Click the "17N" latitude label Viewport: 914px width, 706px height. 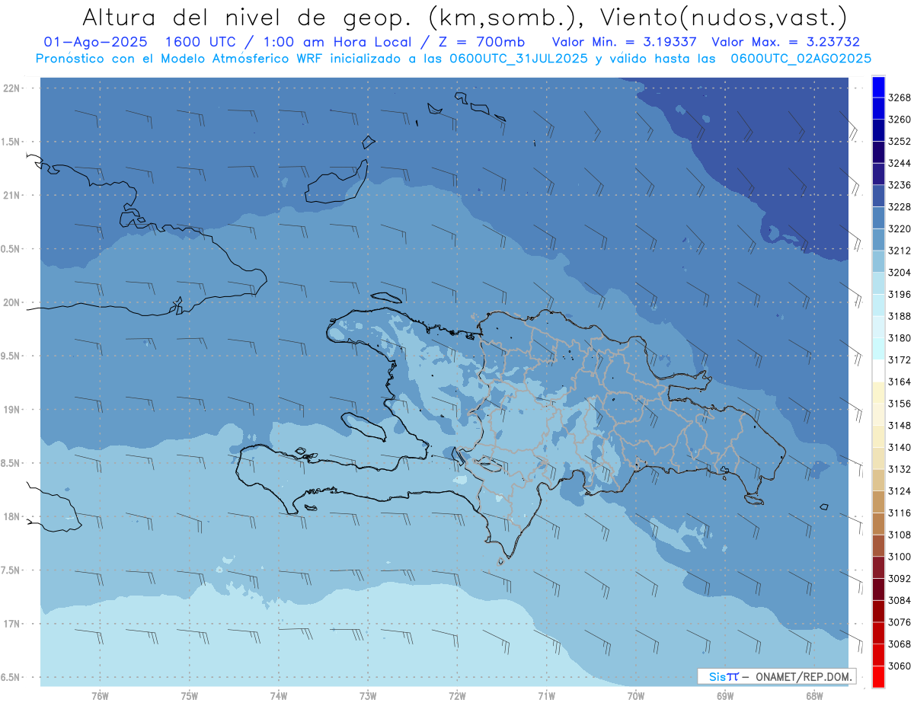[x=12, y=624]
